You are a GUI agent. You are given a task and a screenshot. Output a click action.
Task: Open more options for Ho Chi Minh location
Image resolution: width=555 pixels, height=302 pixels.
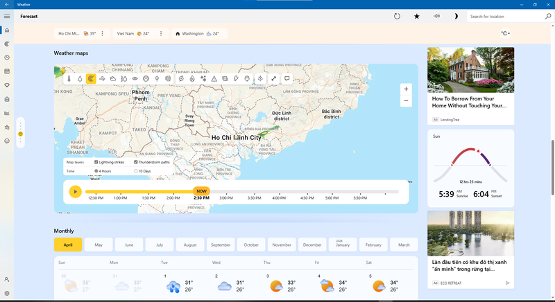coord(102,33)
